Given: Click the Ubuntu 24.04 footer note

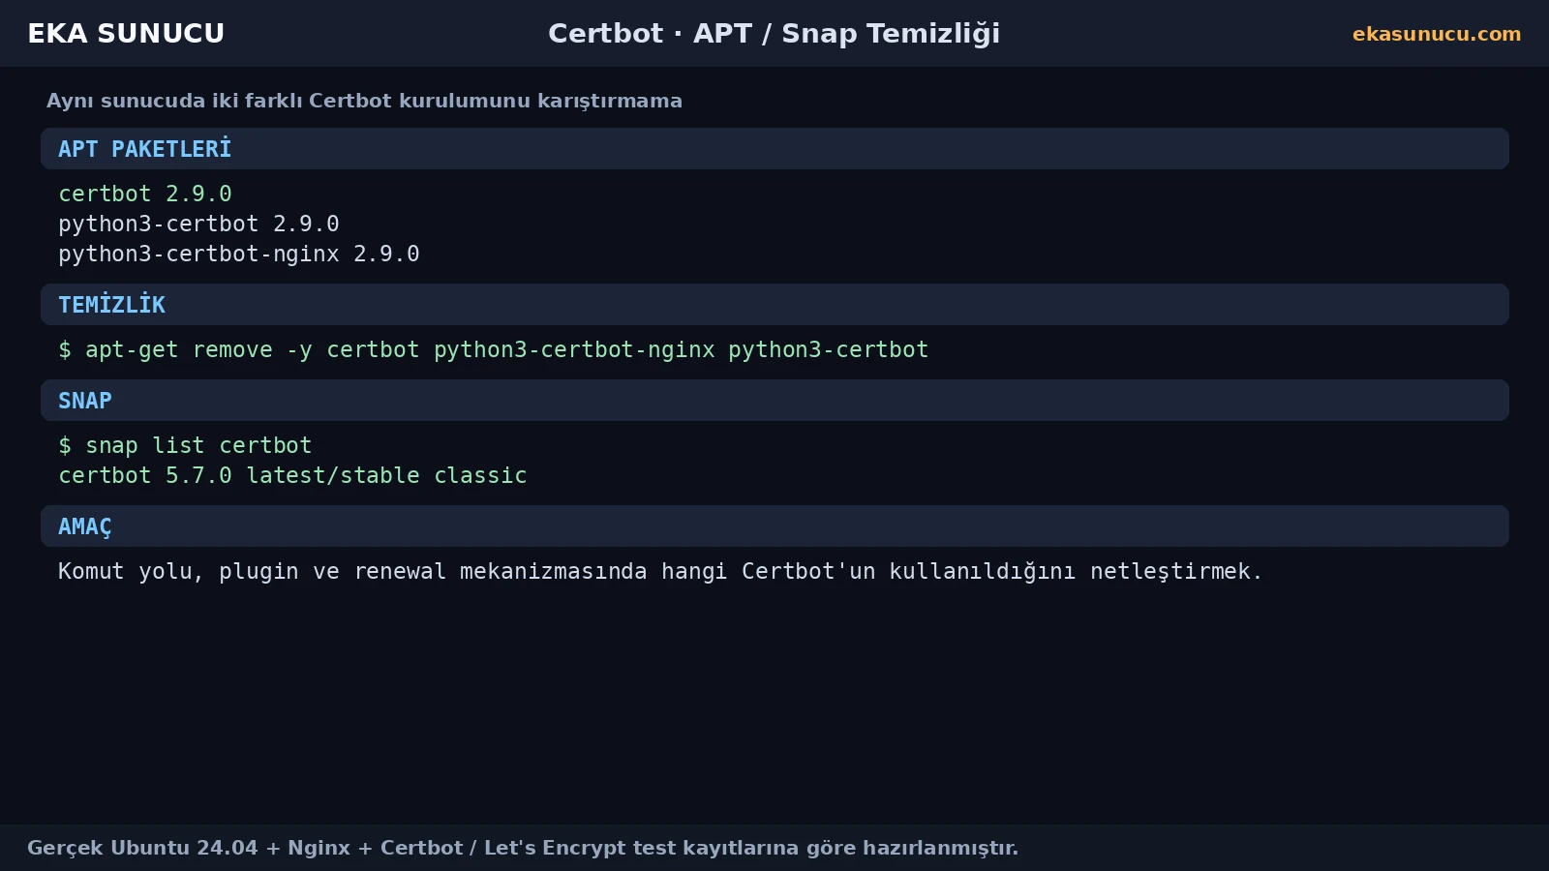Looking at the screenshot, I should 523,848.
